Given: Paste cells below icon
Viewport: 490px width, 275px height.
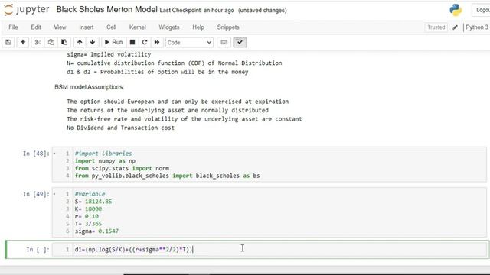Looking at the screenshot, I should (64, 42).
